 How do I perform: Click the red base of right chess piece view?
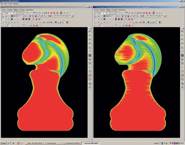138,118
